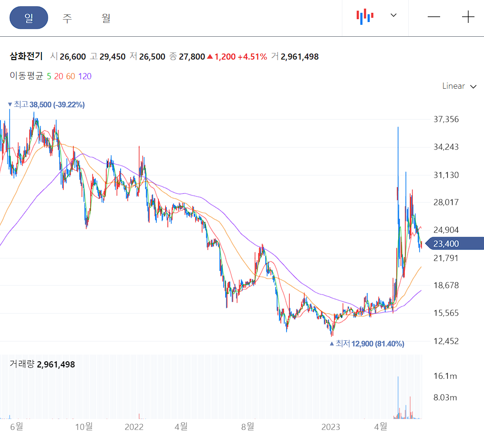Select the 일 daily chart tab

tap(29, 18)
